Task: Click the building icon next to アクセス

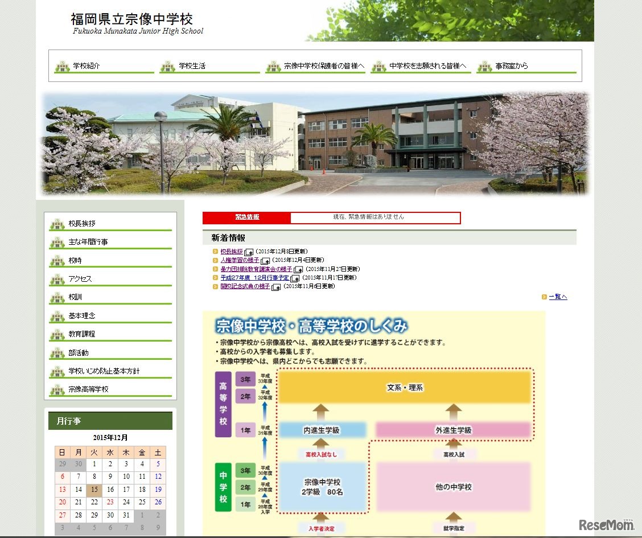Action: pyautogui.click(x=57, y=280)
